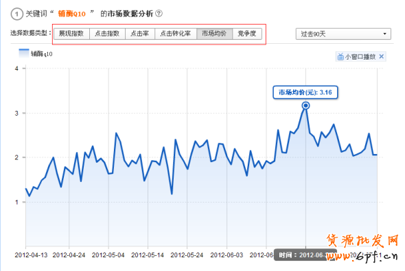The height and width of the screenshot is (271, 405).
Task: Click the circled number 1 step icon
Action: click(x=16, y=14)
